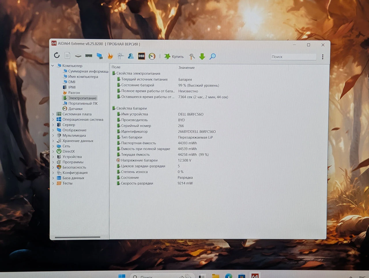Expand the Отображение tree node

53,130
